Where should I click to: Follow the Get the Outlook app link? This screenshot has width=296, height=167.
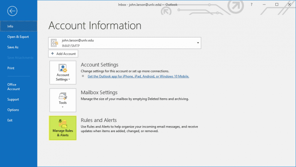point(138,76)
